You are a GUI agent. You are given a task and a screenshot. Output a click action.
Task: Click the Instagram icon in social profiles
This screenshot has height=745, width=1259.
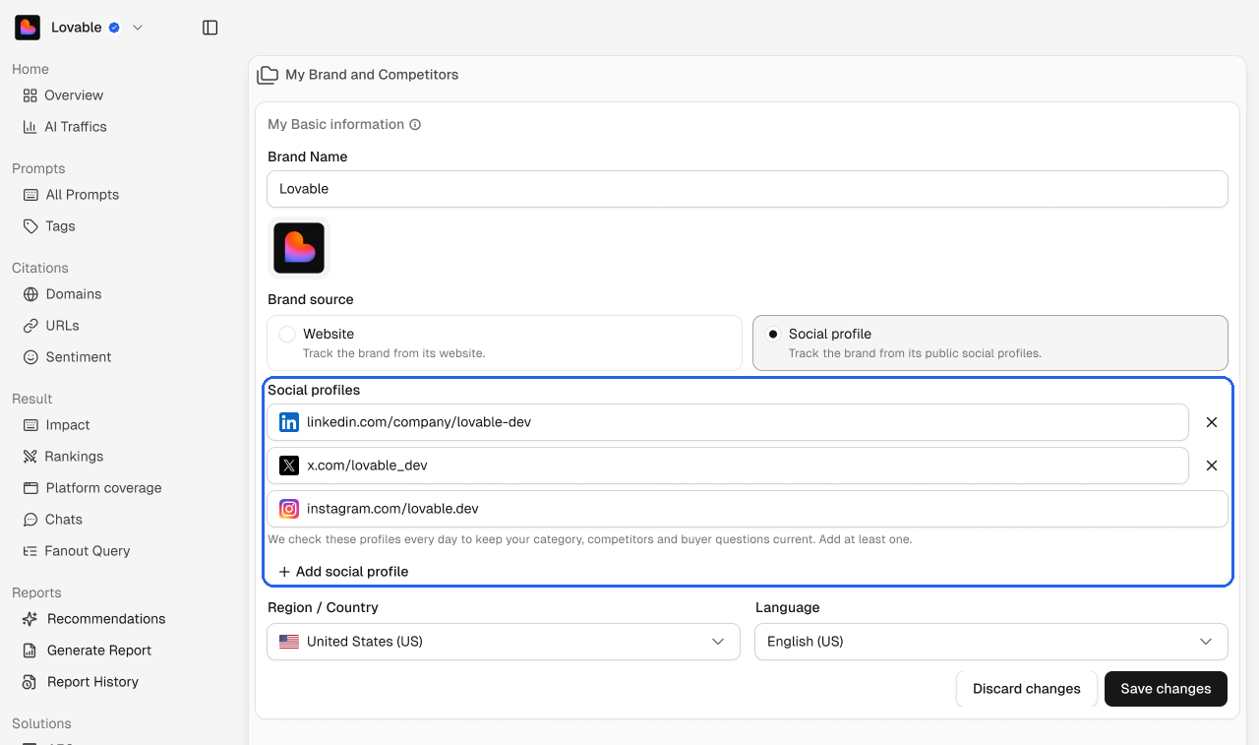tap(289, 509)
